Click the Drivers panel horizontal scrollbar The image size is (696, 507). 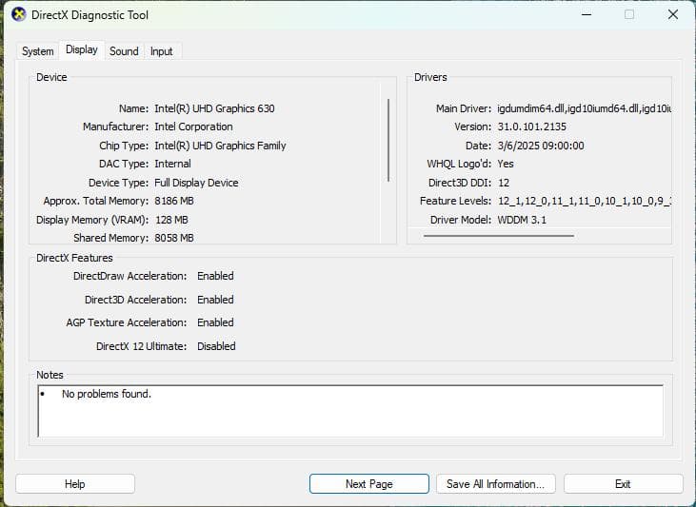[x=498, y=235]
